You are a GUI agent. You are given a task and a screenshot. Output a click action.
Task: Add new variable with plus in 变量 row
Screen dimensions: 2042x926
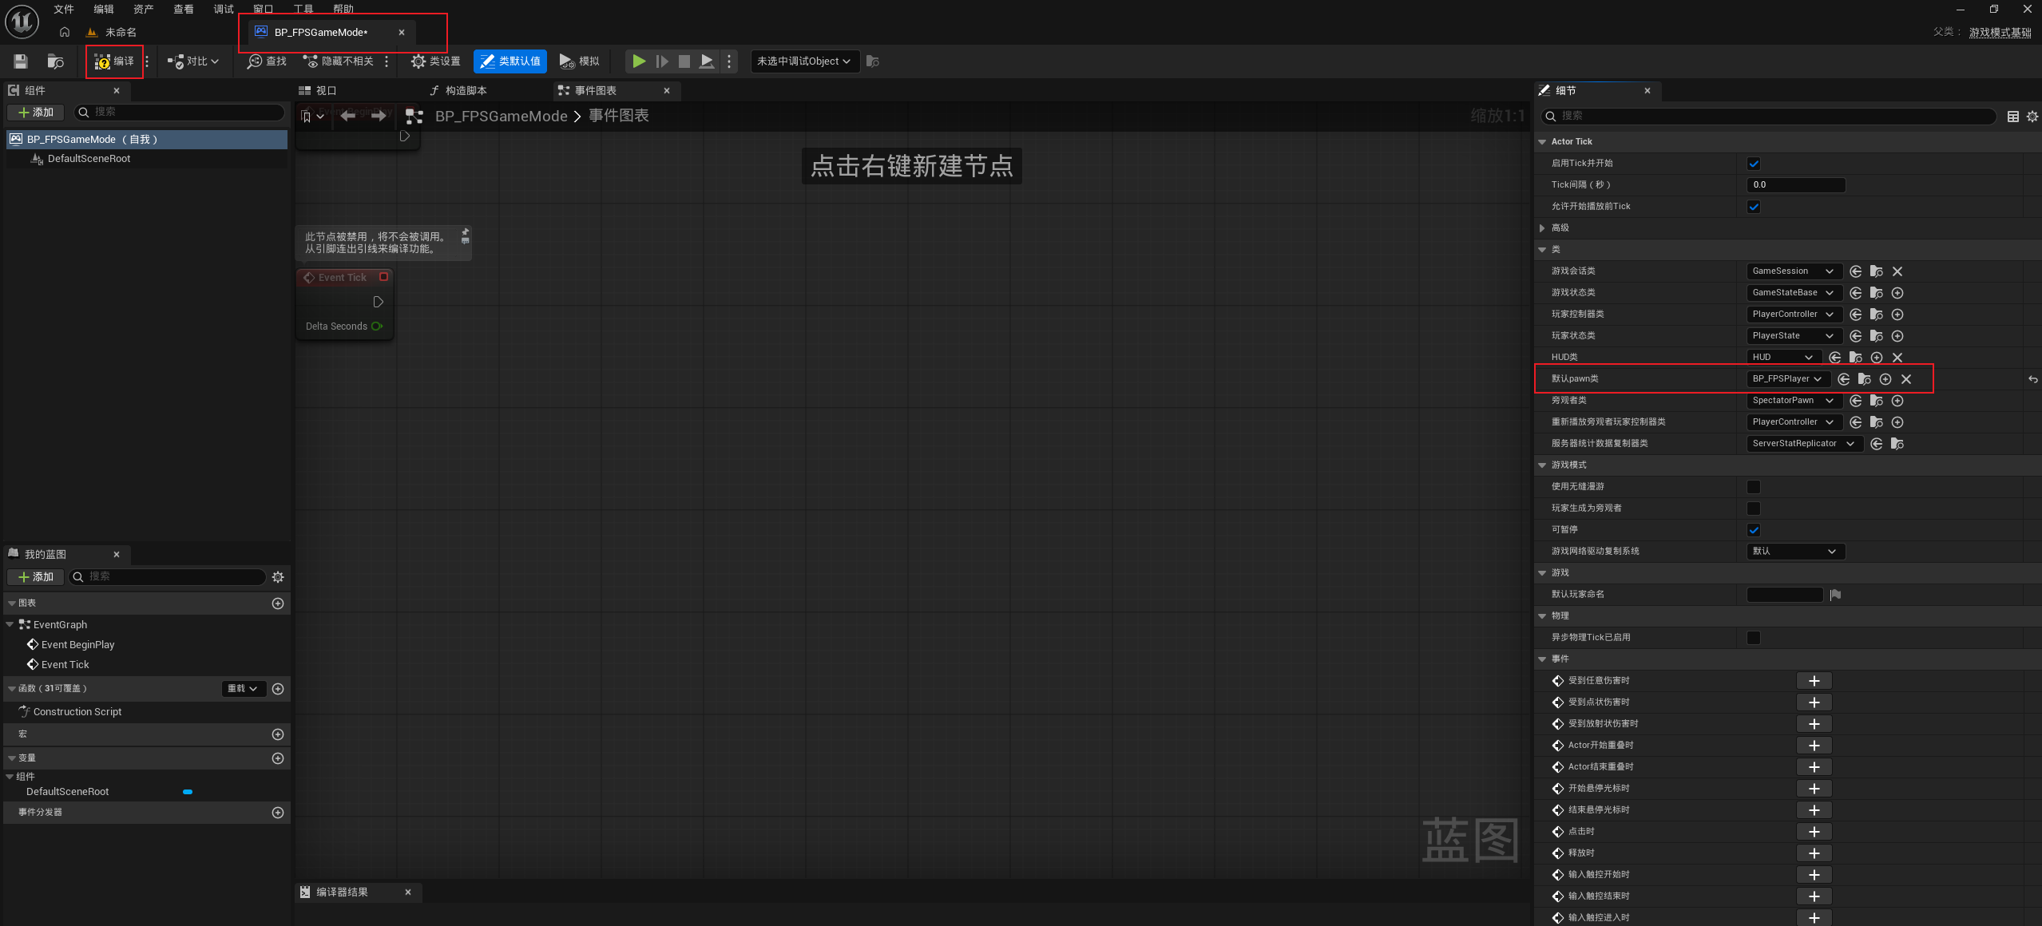tap(278, 758)
